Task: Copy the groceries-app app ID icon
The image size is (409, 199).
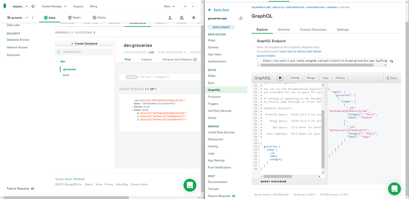Action: 241,18
